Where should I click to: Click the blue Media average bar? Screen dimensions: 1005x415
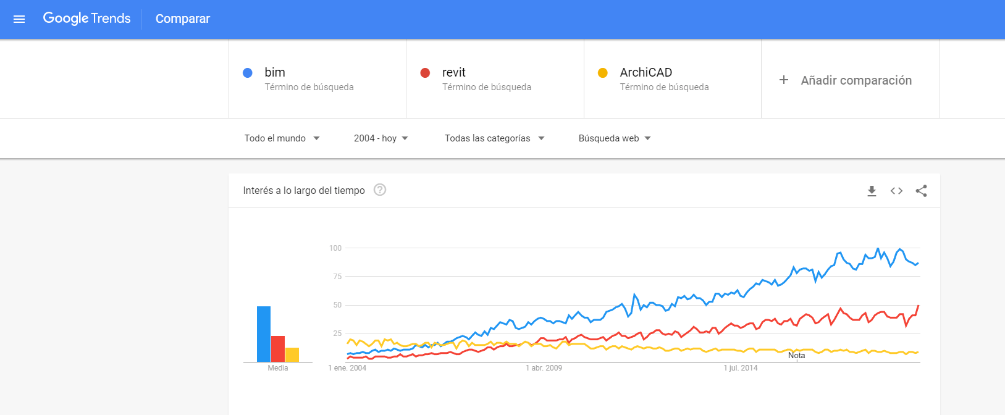[264, 334]
